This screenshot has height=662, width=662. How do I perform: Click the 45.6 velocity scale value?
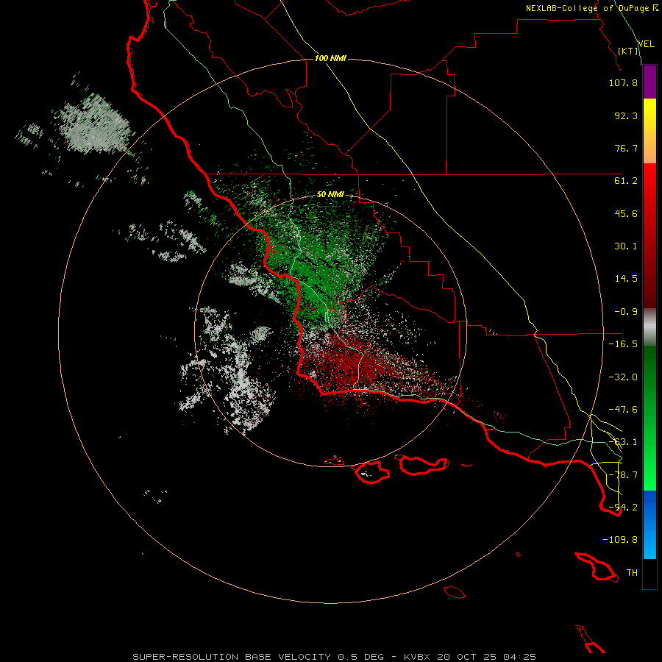click(x=626, y=213)
